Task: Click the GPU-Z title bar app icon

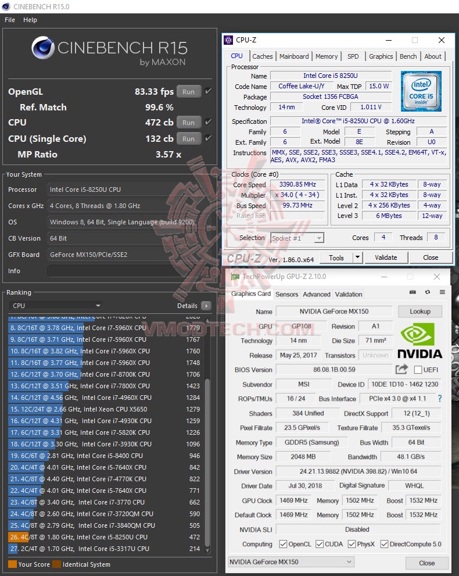Action: click(x=235, y=277)
